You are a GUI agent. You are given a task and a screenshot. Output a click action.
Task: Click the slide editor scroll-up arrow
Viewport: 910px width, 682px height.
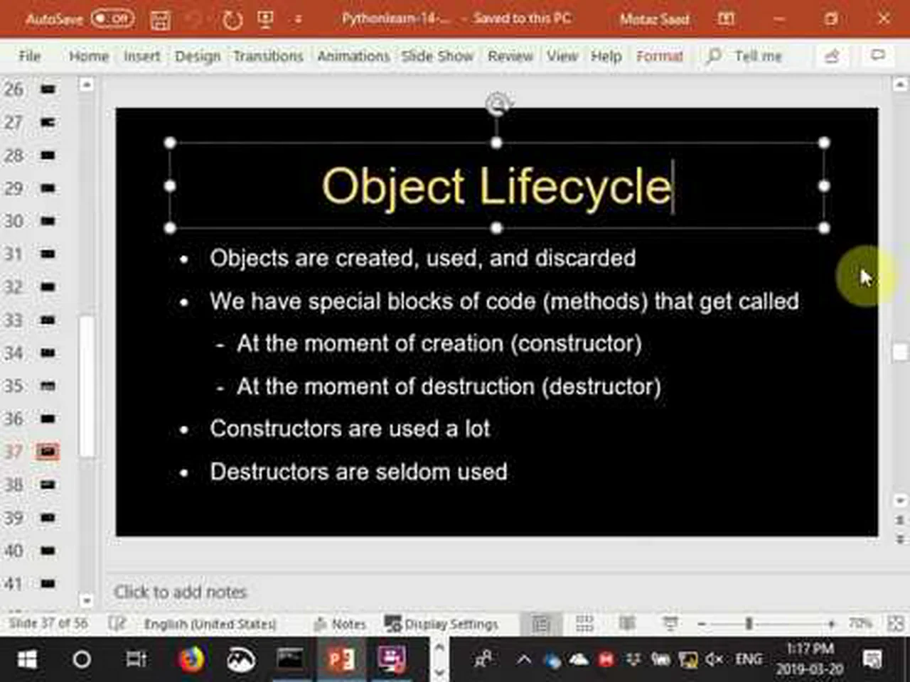[x=899, y=85]
